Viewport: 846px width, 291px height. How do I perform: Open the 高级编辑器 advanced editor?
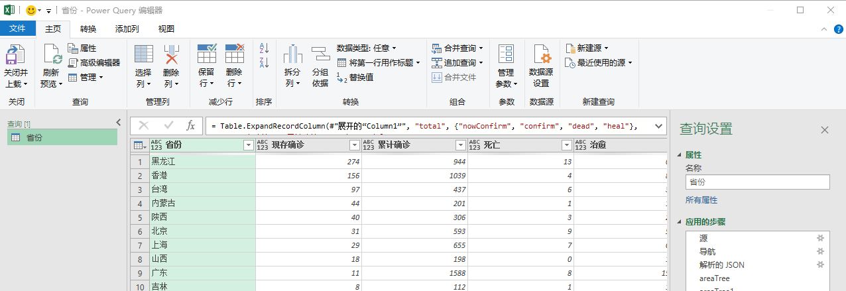coord(94,62)
